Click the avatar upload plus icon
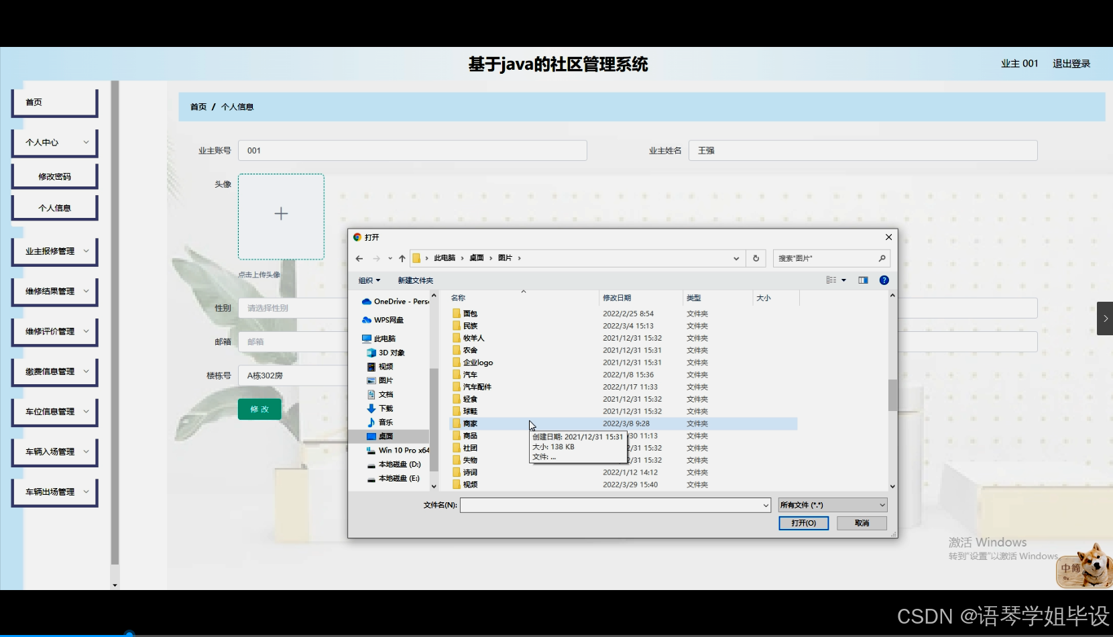The height and width of the screenshot is (637, 1113). click(x=281, y=213)
